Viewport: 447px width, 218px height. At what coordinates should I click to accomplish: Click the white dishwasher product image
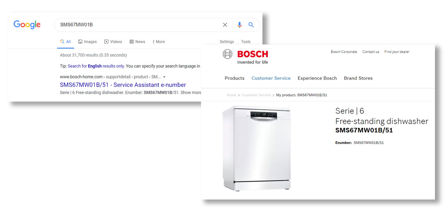(x=257, y=148)
